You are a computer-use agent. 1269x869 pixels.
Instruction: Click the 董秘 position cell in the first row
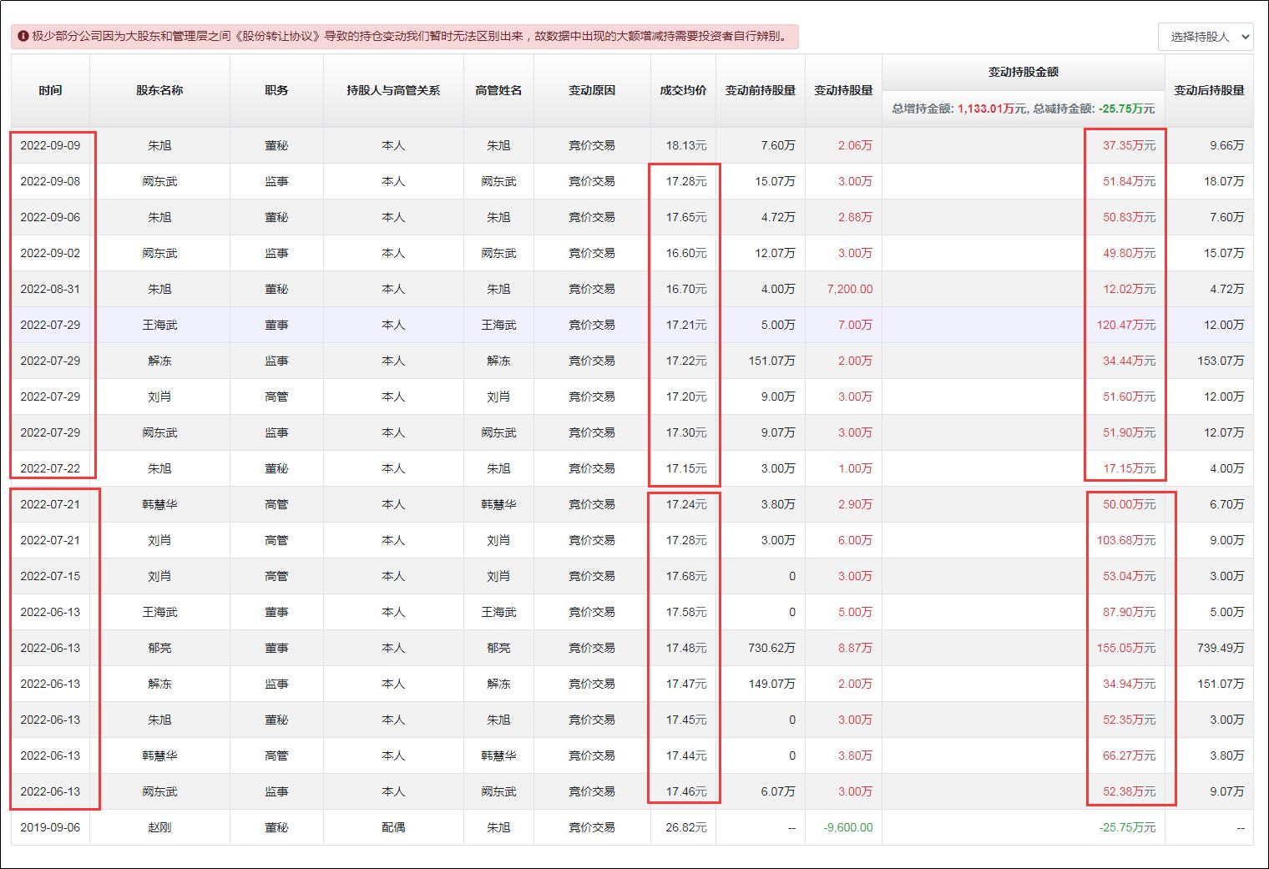(x=276, y=144)
